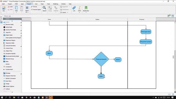Screen dimensions: 176x99
Task: Open the Dash menu
Action: click(3, 4)
